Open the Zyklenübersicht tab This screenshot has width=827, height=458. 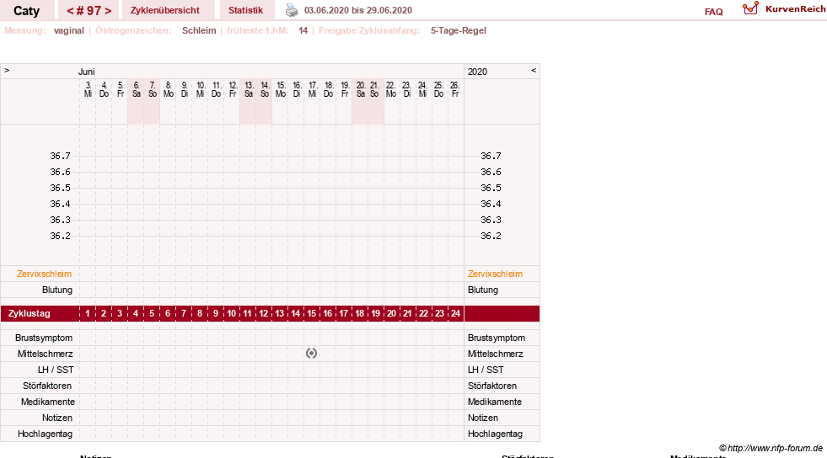click(x=165, y=10)
